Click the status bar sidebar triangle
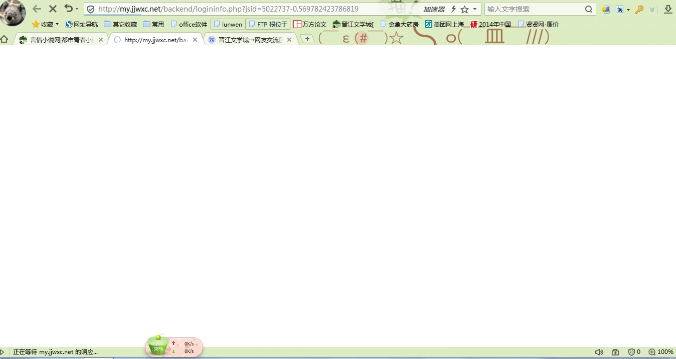 [x=3, y=352]
